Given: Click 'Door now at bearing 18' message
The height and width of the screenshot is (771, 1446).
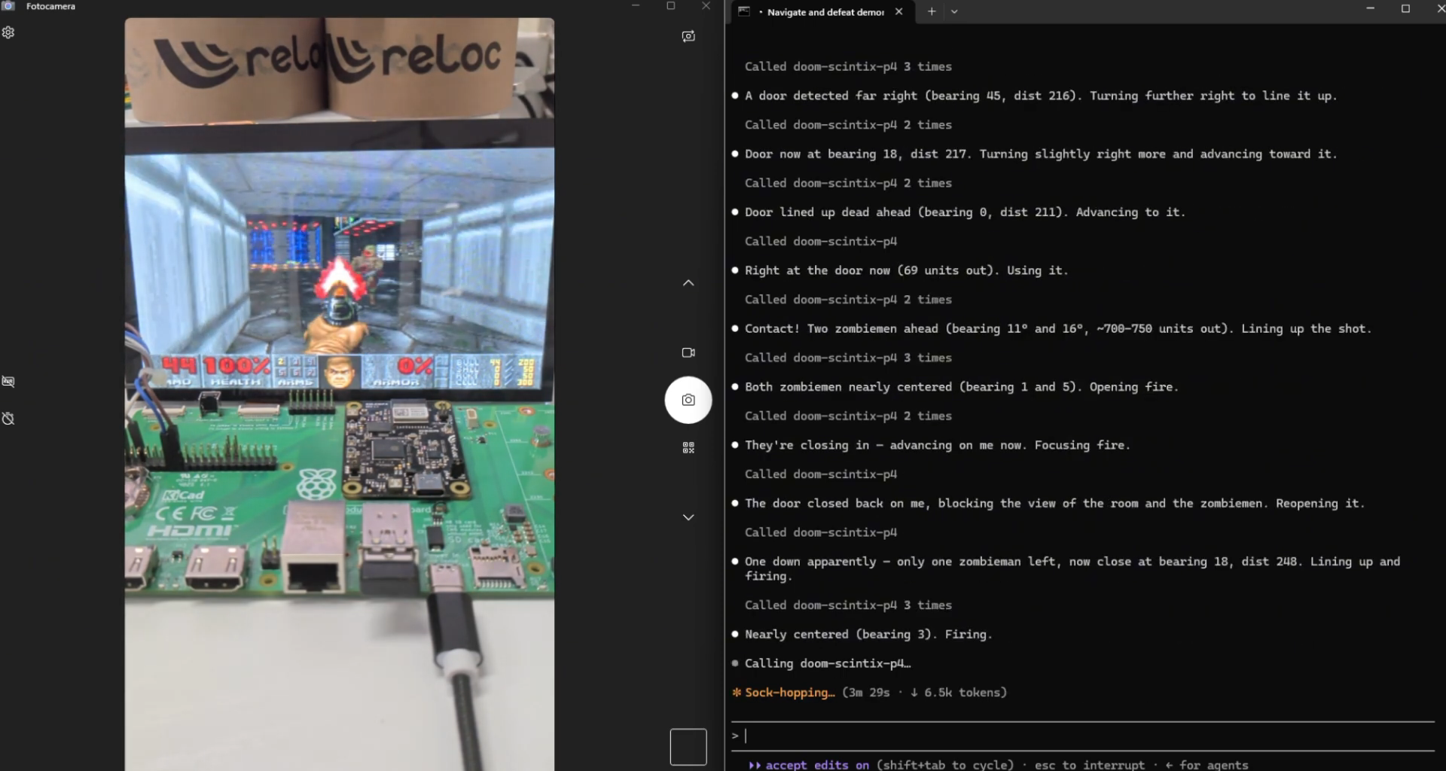Looking at the screenshot, I should pos(1034,154).
